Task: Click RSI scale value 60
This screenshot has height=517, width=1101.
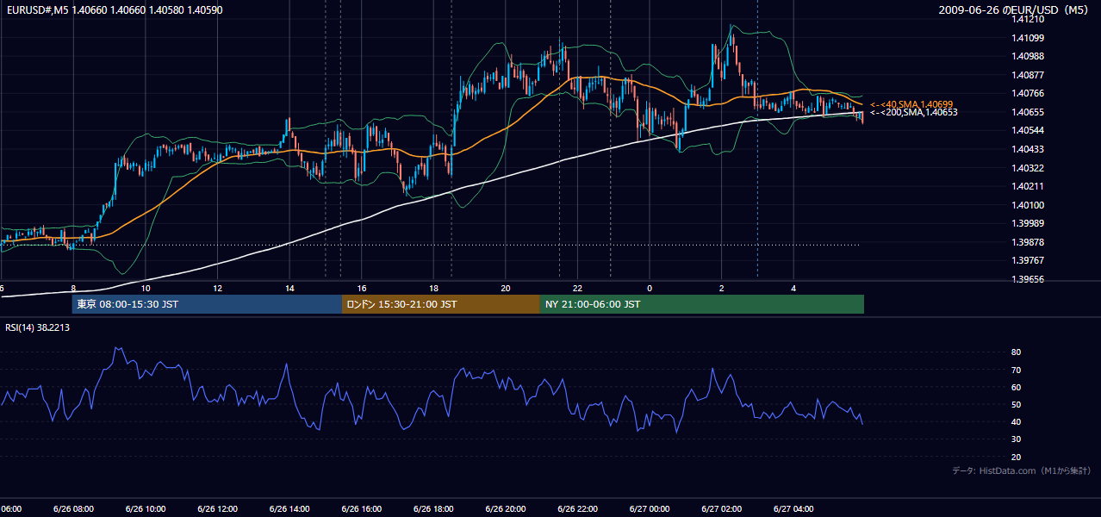Action: click(x=1017, y=387)
